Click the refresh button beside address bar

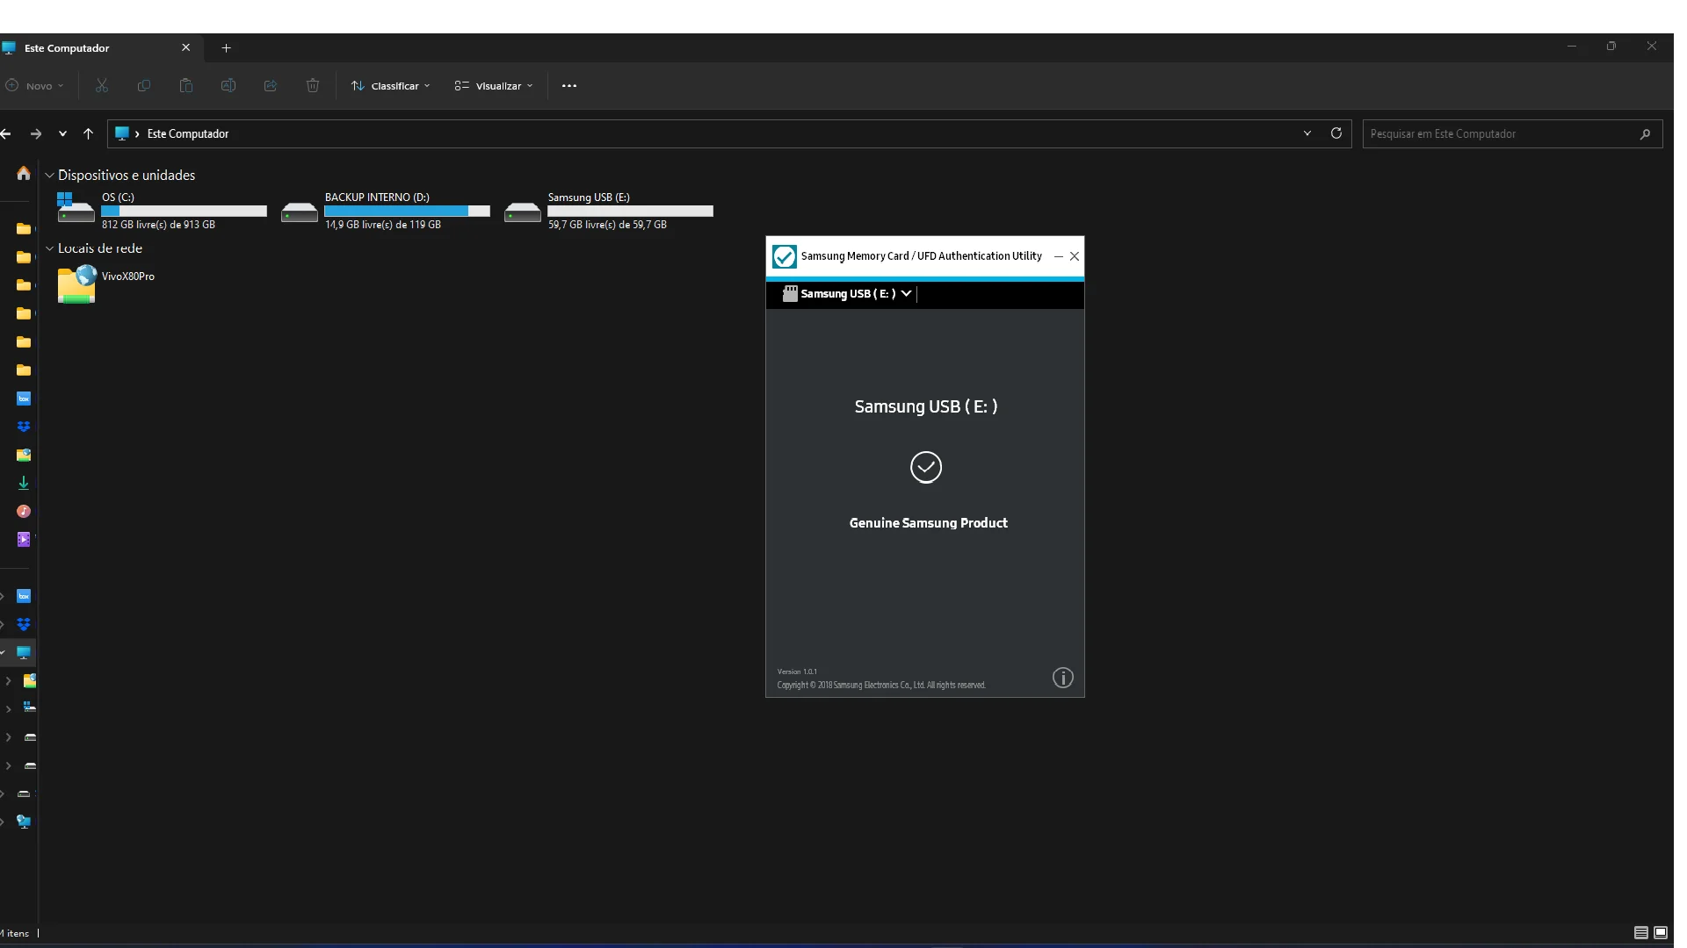pyautogui.click(x=1336, y=133)
